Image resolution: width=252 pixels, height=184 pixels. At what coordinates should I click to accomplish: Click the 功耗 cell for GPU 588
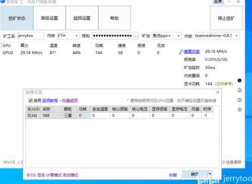(x=84, y=116)
